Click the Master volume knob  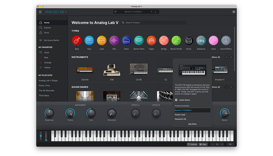click(x=224, y=113)
